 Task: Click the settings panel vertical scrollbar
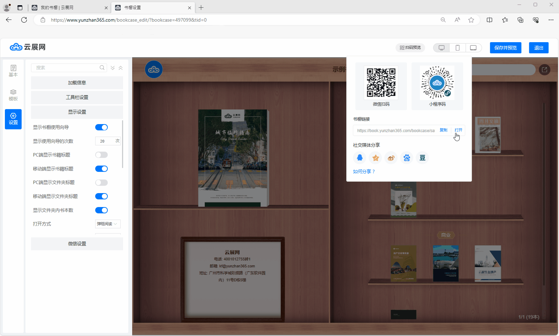(122, 144)
